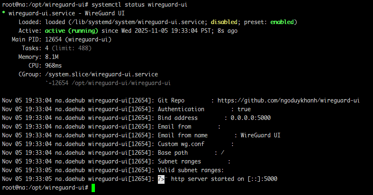This screenshot has width=373, height=195.
Task: Open the GitHub wireguard-ui repository URL
Action: [x=288, y=100]
